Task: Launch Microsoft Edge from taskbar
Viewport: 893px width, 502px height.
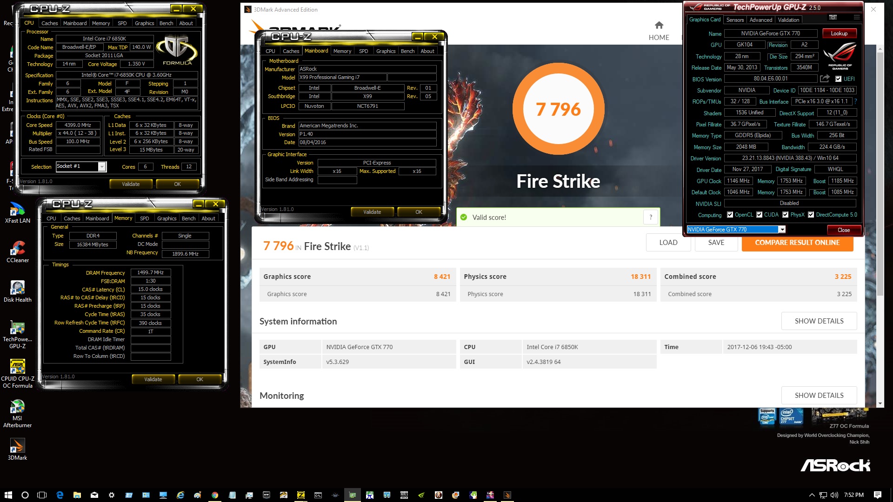Action: coord(60,495)
